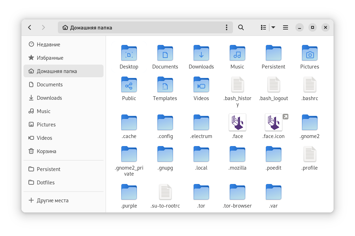Open Корзина trash in sidebar
This screenshot has width=355, height=236.
click(x=46, y=151)
